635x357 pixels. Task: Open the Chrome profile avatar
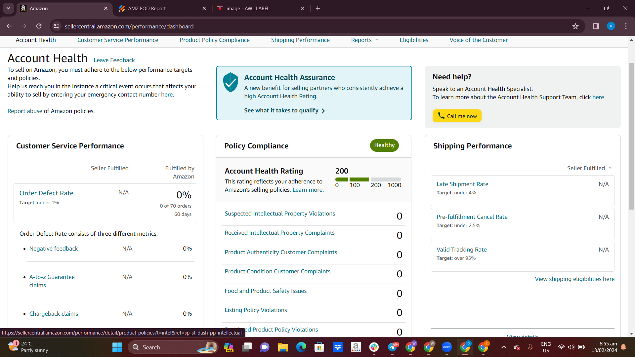pyautogui.click(x=611, y=26)
